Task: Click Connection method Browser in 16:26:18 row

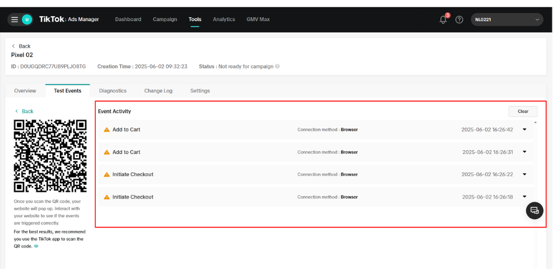Action: tap(327, 197)
